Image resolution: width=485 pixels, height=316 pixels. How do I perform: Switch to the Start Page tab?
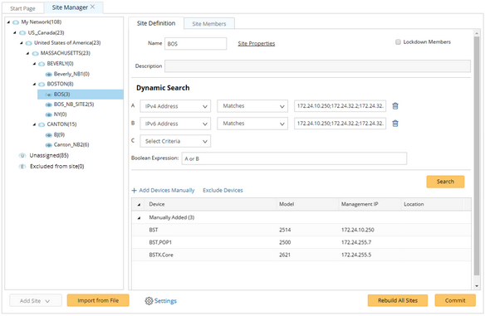(22, 8)
